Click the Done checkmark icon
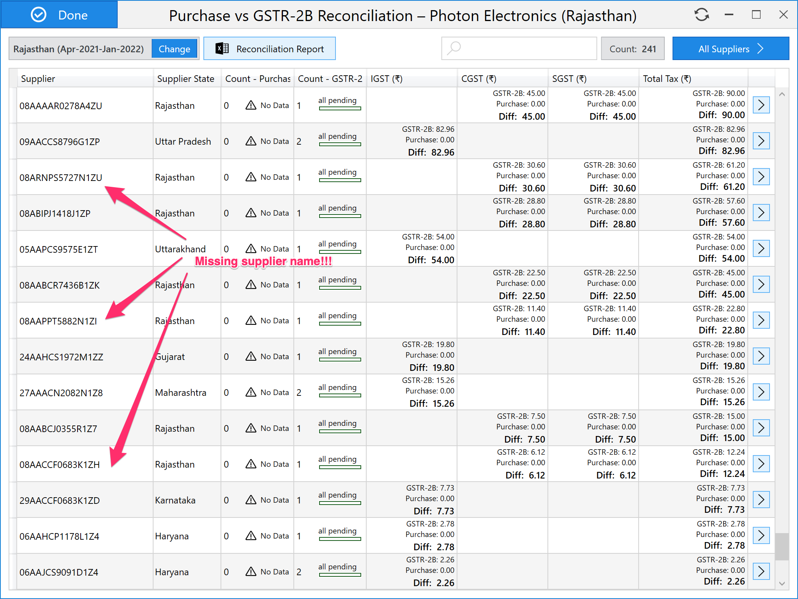This screenshot has width=798, height=599. pos(39,15)
